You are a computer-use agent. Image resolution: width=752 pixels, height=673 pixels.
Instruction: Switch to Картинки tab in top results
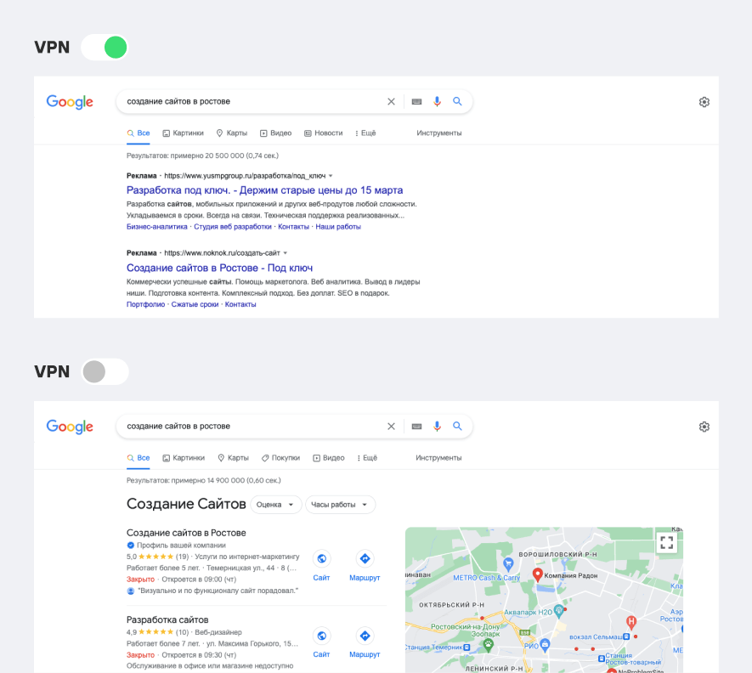(x=184, y=133)
